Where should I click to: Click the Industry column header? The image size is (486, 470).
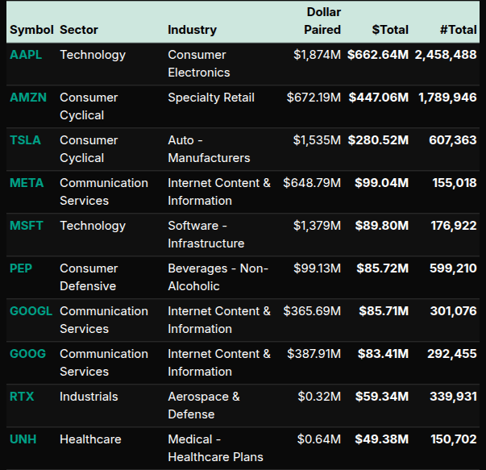tap(192, 30)
